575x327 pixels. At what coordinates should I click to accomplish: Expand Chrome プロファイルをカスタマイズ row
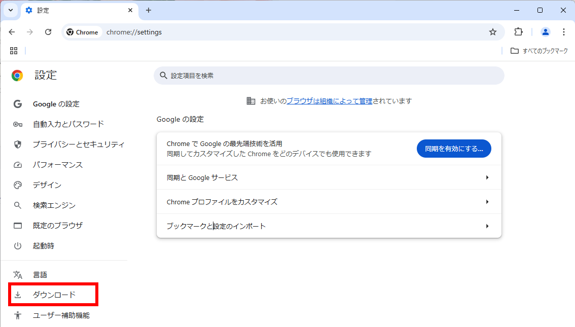[x=329, y=202]
